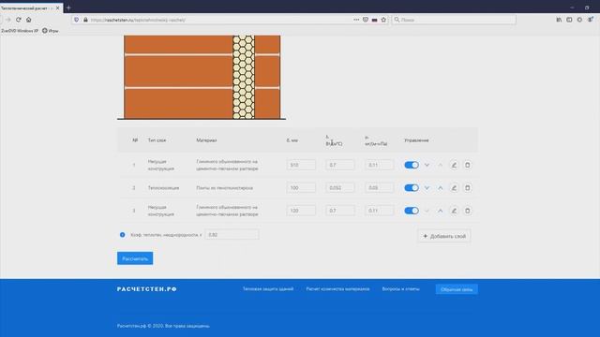Click conductivity field showing 0.052
Image resolution: width=600 pixels, height=337 pixels.
click(340, 188)
